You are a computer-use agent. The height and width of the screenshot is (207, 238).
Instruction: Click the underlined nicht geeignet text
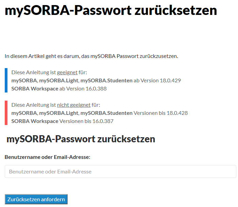74,105
